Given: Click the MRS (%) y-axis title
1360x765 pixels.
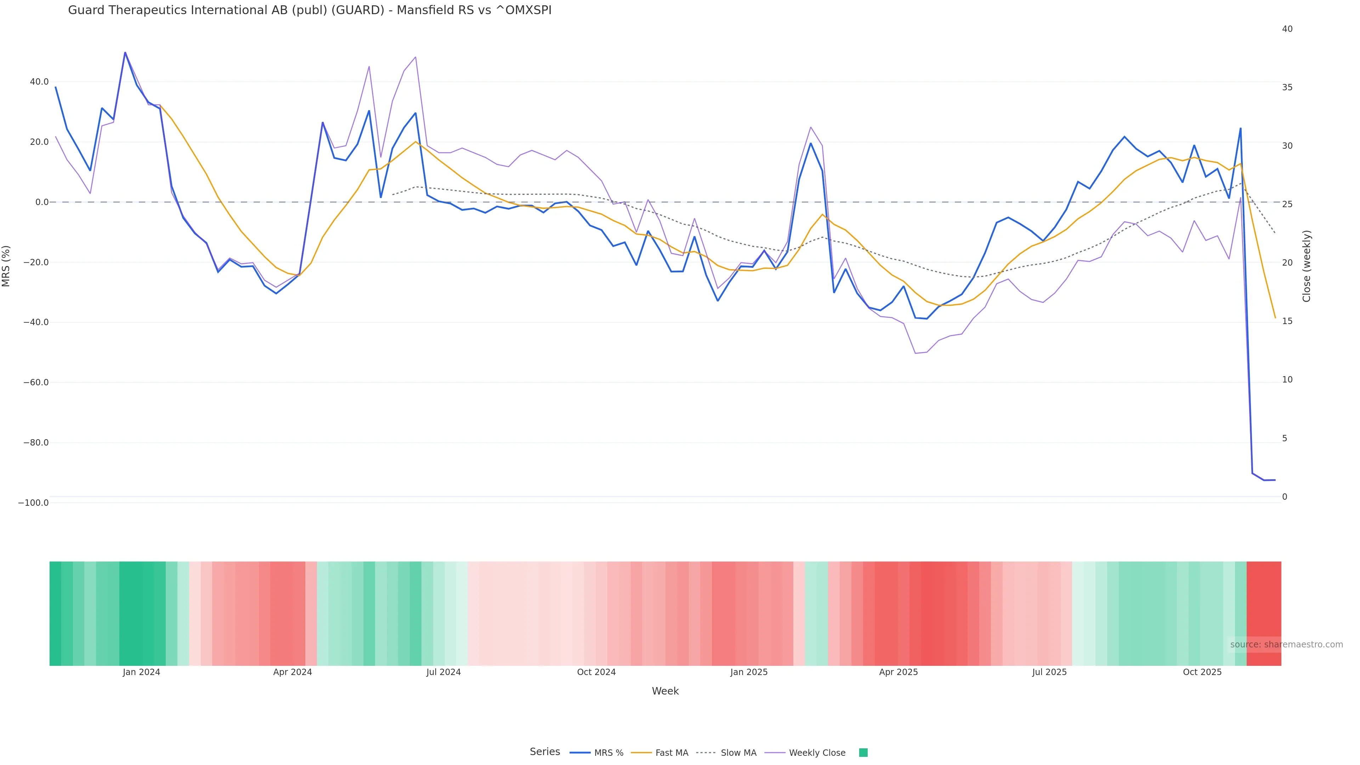Looking at the screenshot, I should [6, 266].
